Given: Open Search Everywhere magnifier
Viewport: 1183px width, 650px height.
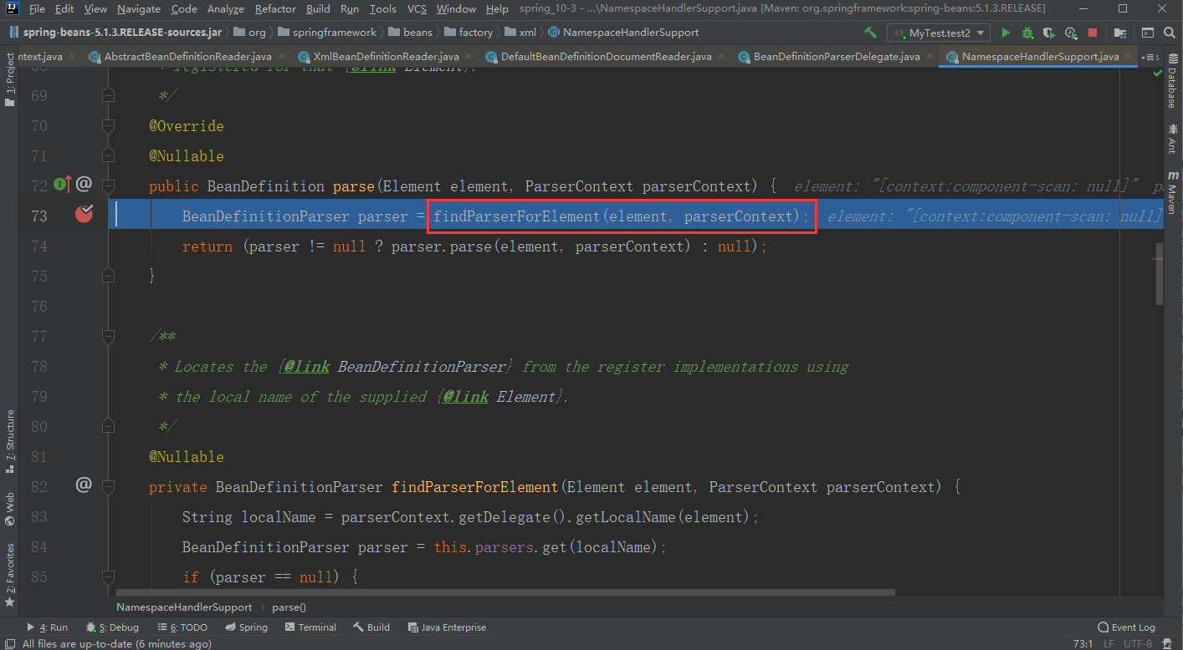Looking at the screenshot, I should point(1170,33).
